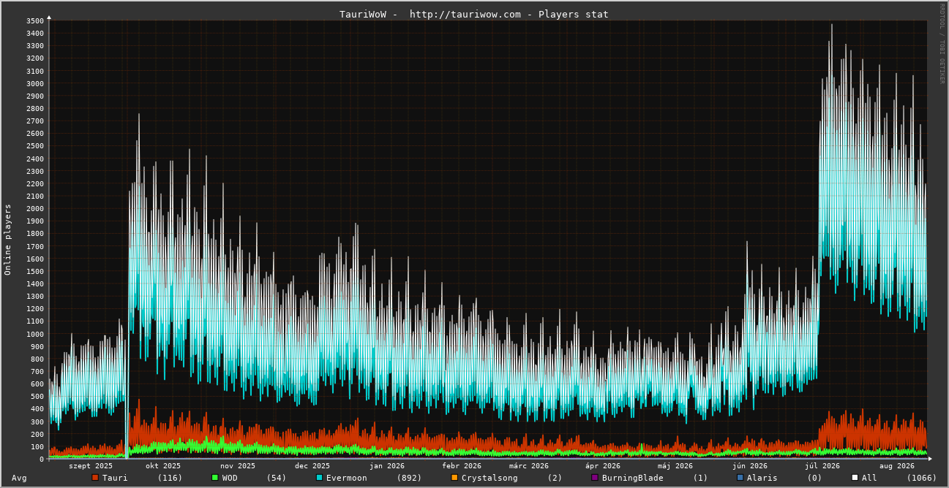949x488 pixels.
Task: Select the 'okt 2025' month label
Action: pyautogui.click(x=163, y=465)
